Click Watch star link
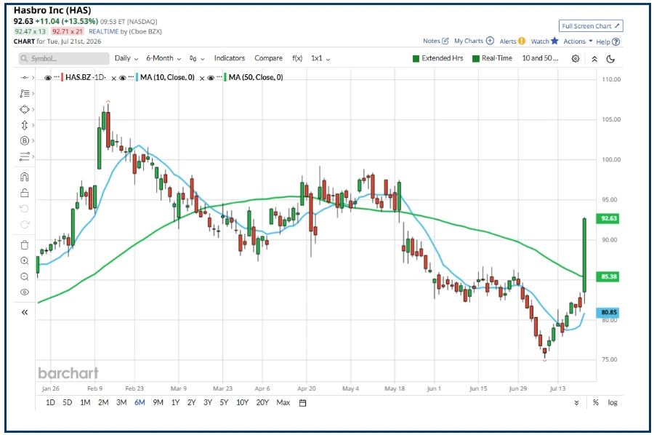Viewport: 654px width, 435px height. click(544, 41)
